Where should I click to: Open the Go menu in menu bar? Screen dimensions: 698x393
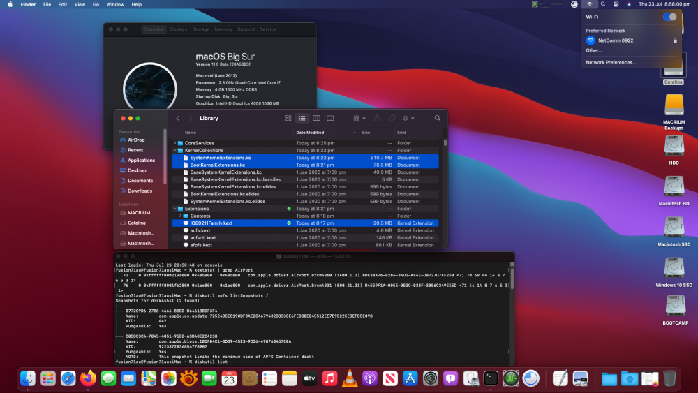pyautogui.click(x=96, y=4)
